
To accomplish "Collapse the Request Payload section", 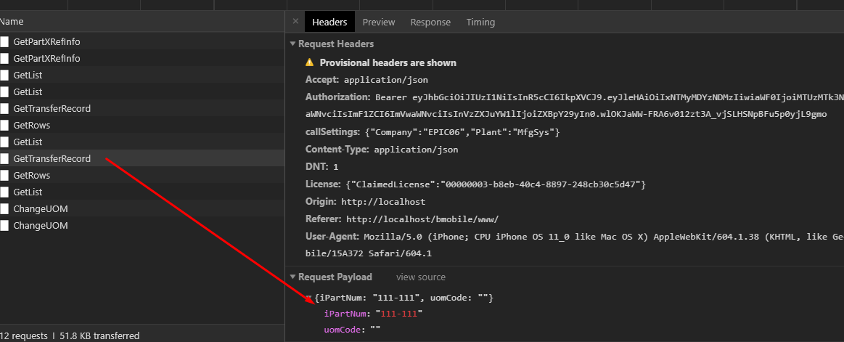I will 292,277.
